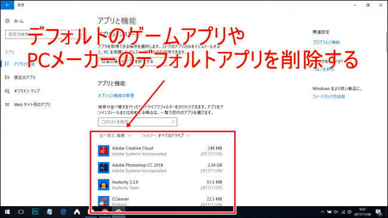
Task: Click the オフライン マップ sidebar icon
Action: (x=7, y=91)
